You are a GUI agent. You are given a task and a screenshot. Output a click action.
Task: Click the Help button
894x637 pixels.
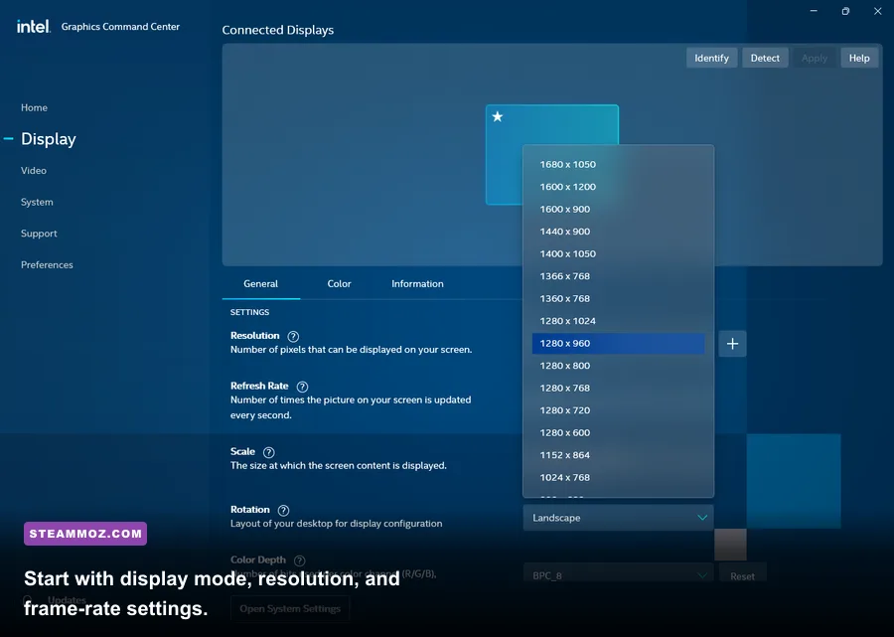859,59
